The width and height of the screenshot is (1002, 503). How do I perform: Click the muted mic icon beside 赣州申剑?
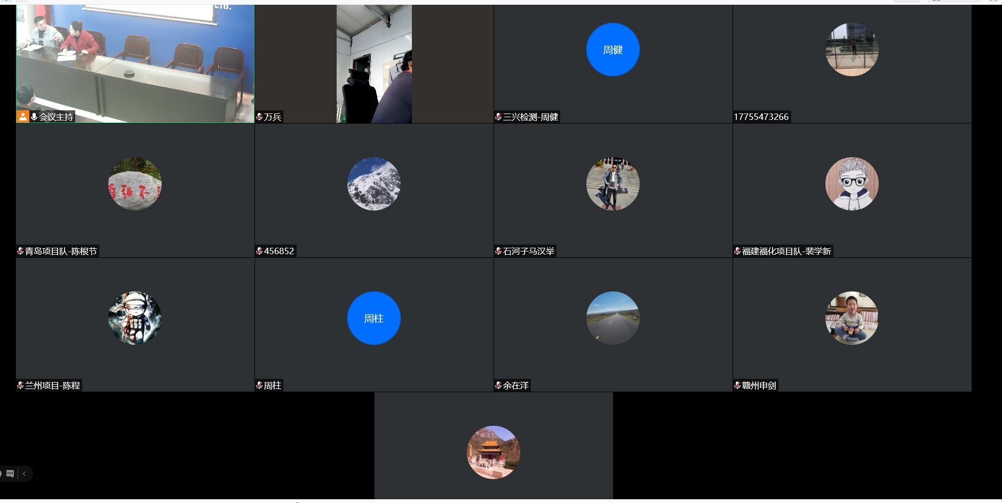click(x=737, y=385)
